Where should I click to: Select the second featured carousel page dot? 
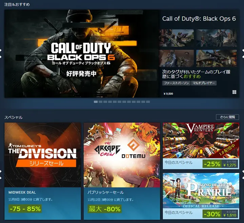click(101, 102)
